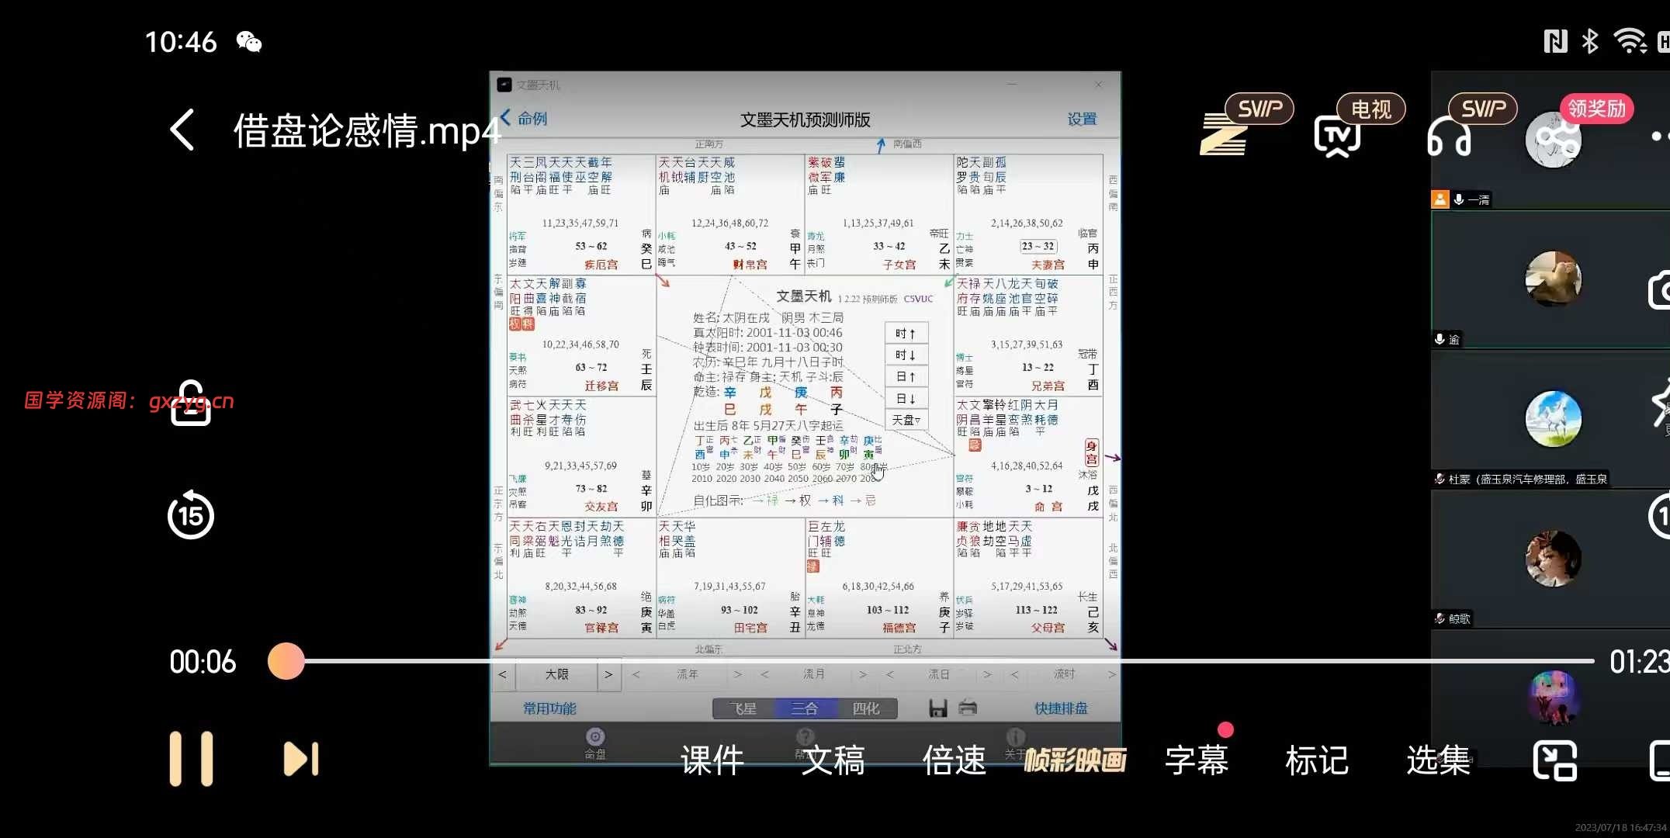Click the video progress slider handle

(x=286, y=661)
